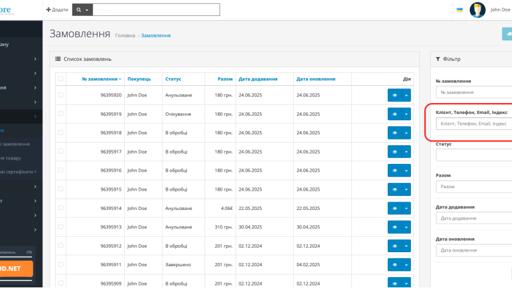Viewport: 512px width, 288px height.
Task: Tick checkbox for order 96395917
Action: tap(61, 151)
